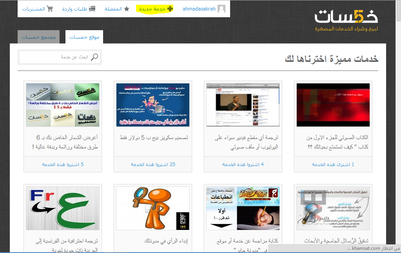
Task: Click 25 اشتروا هذه الخدمة
Action: [153, 164]
